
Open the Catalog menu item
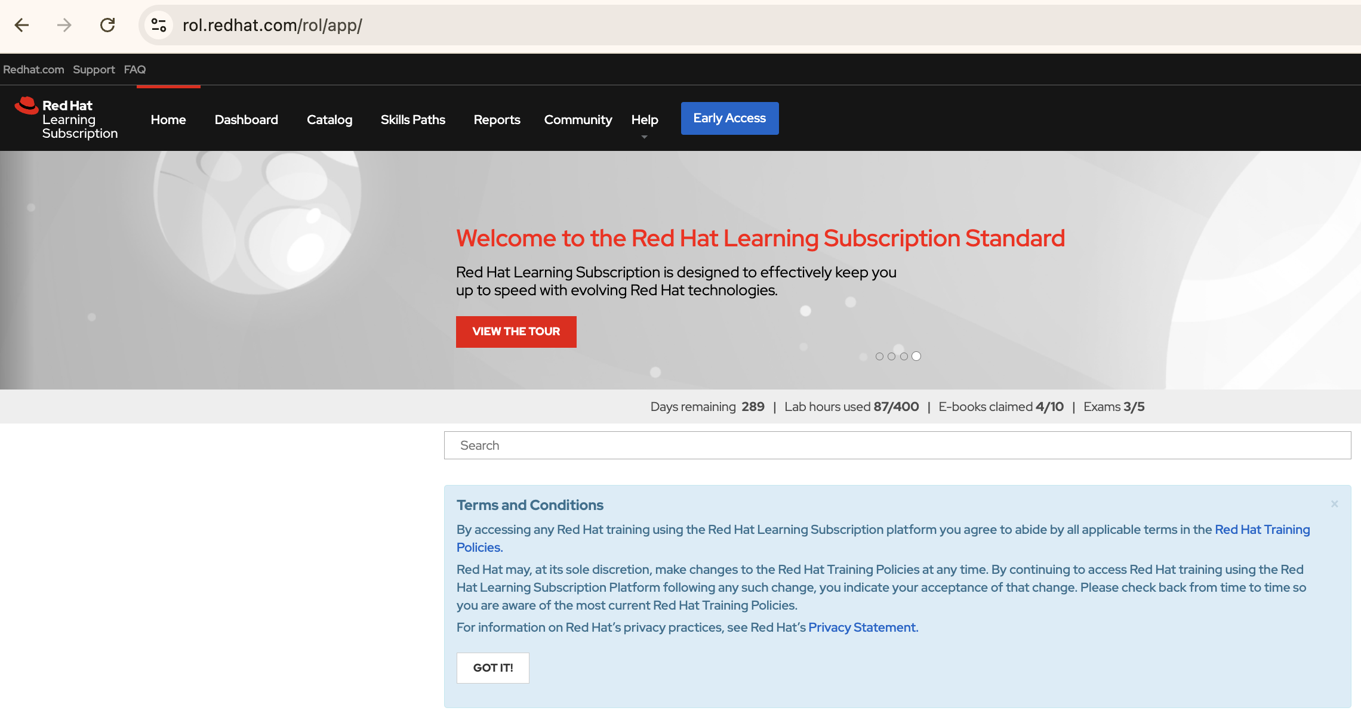(329, 119)
